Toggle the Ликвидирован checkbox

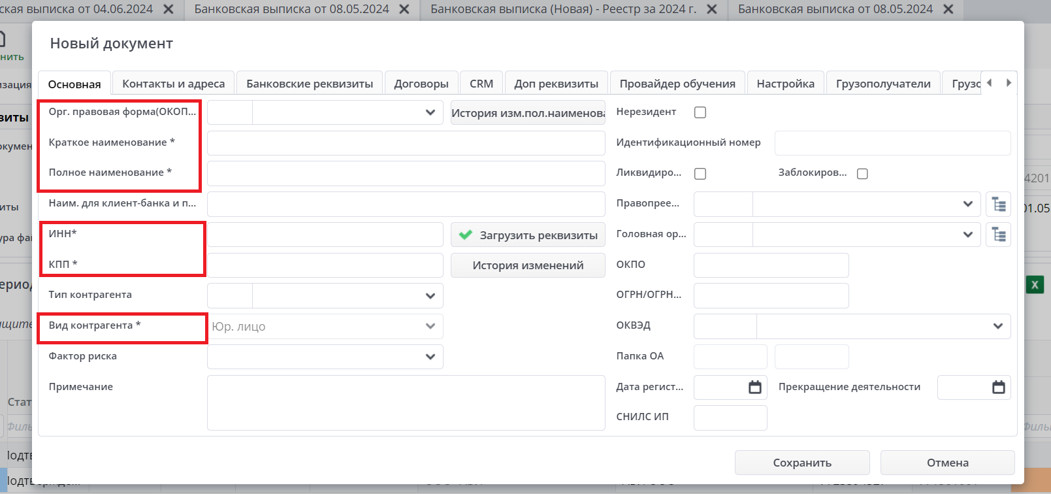[700, 174]
